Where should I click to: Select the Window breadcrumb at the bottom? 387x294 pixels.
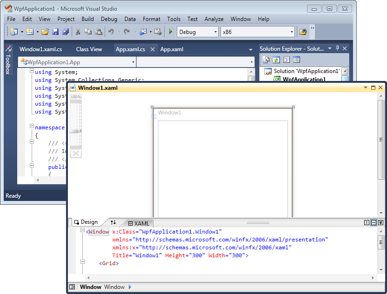coord(91,287)
